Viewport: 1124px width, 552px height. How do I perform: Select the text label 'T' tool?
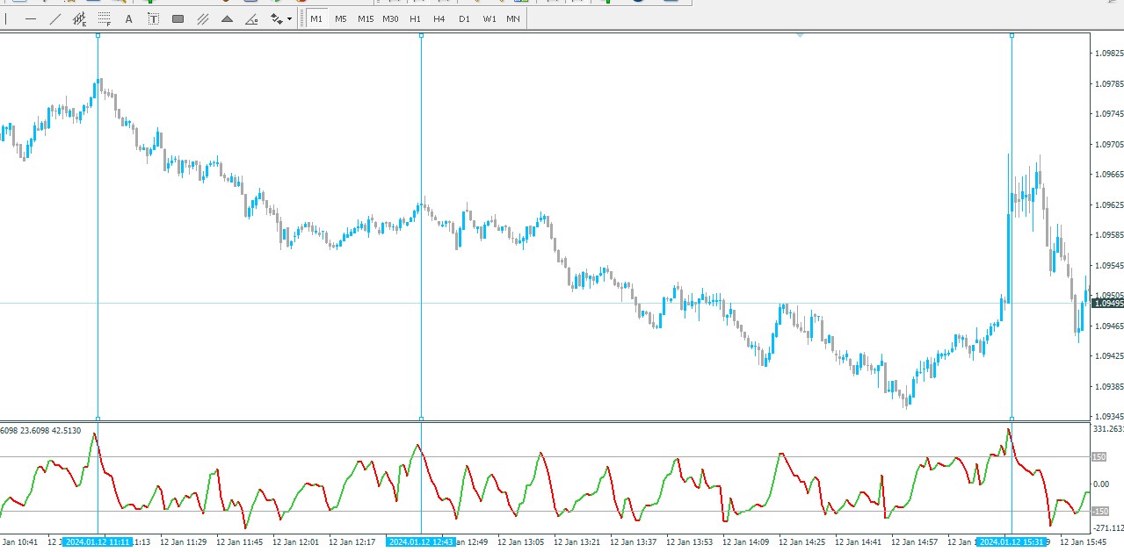pyautogui.click(x=153, y=18)
